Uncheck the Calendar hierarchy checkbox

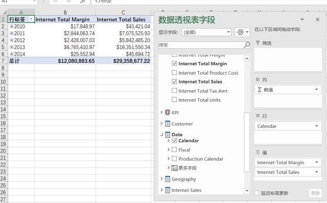pos(174,141)
